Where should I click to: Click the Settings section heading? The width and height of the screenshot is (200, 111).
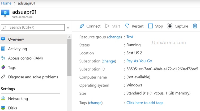click(x=8, y=89)
